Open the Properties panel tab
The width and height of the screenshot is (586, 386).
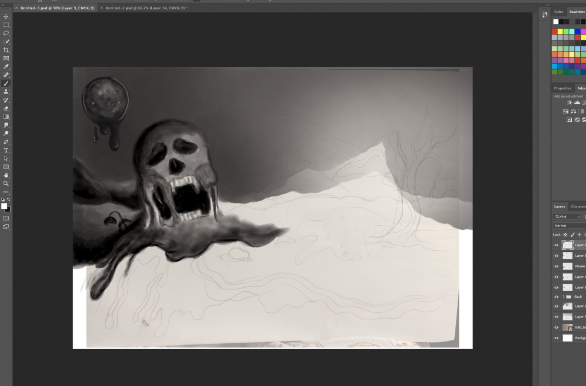(x=563, y=88)
